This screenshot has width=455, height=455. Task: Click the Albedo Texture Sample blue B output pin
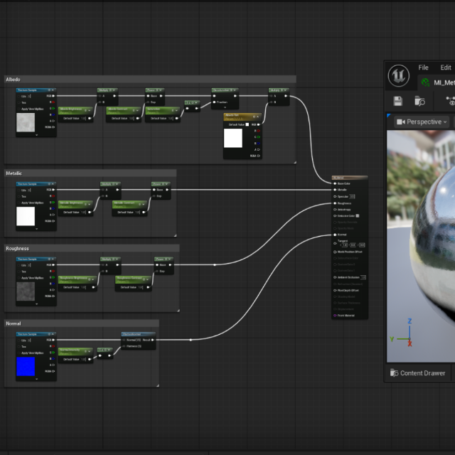point(53,114)
